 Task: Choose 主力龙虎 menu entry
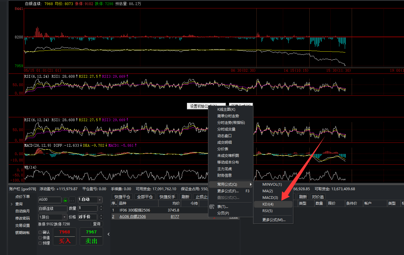point(231,169)
